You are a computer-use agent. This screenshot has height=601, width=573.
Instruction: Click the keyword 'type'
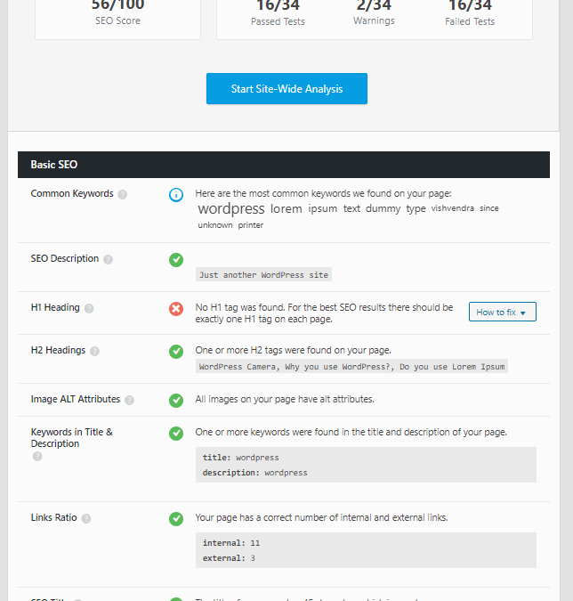416,209
